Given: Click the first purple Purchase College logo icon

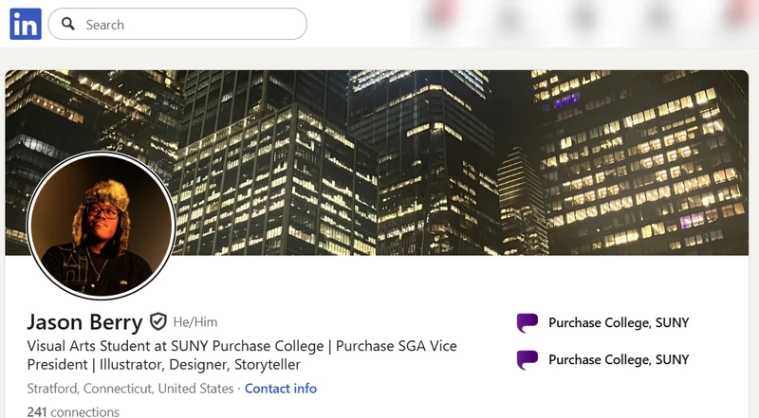Looking at the screenshot, I should (528, 322).
